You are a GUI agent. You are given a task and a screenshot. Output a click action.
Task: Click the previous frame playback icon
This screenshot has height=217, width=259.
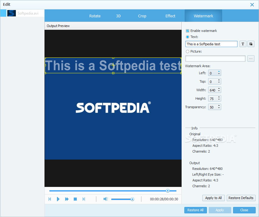(50, 199)
